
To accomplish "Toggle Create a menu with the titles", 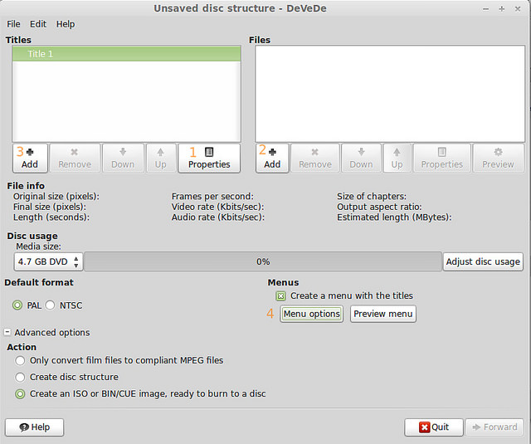I will (280, 296).
